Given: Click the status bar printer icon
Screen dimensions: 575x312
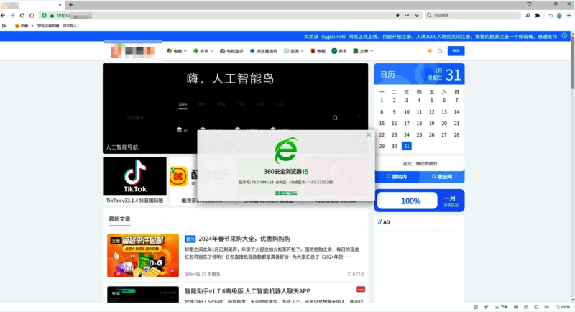Looking at the screenshot, I should tap(515, 307).
